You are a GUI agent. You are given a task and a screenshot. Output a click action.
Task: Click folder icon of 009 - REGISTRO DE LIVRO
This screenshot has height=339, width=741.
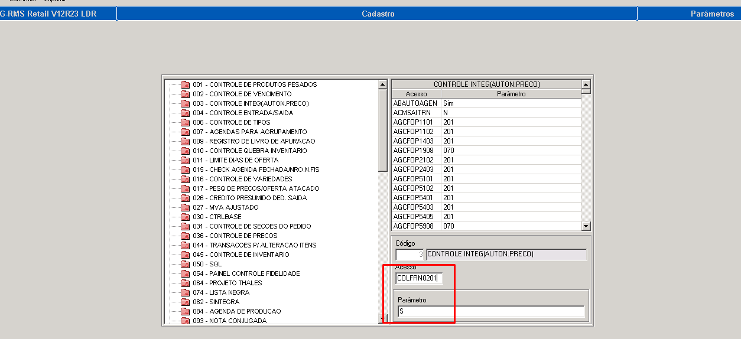click(x=185, y=141)
